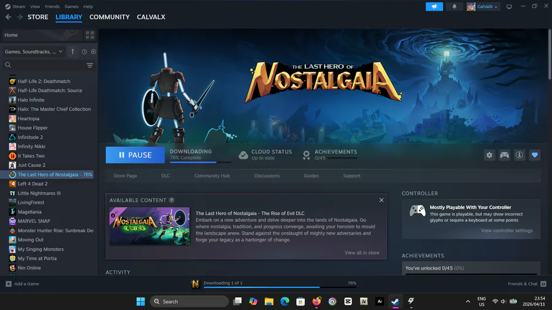The width and height of the screenshot is (552, 310).
Task: Show hidden tray icons chevron
Action: pos(468,301)
